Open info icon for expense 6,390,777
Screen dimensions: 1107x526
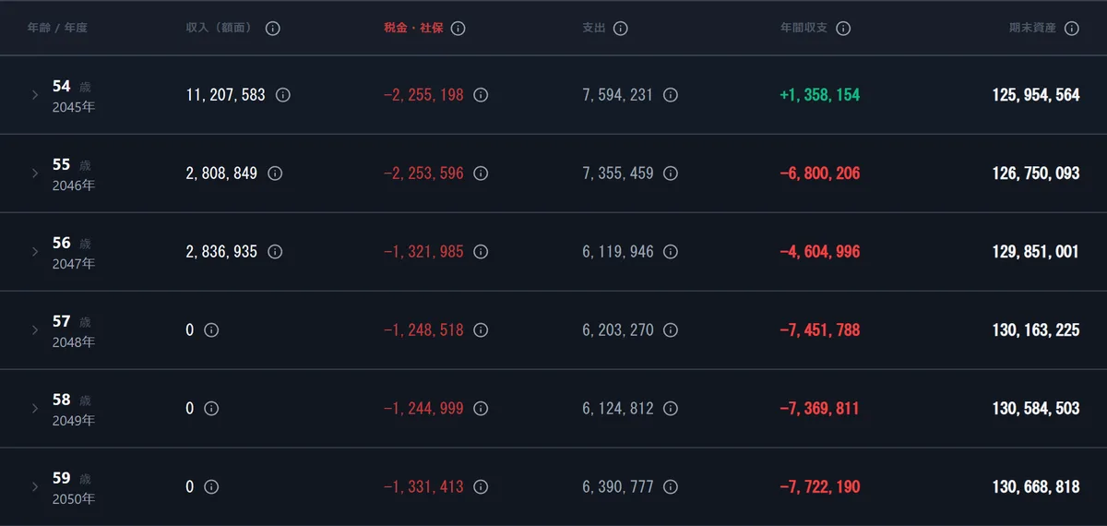point(671,487)
